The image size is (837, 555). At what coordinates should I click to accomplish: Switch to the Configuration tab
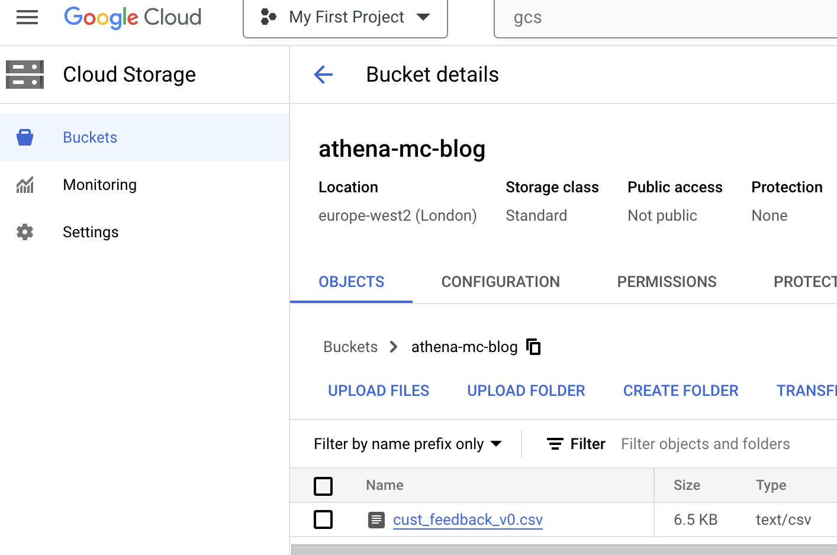point(500,282)
